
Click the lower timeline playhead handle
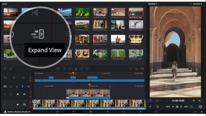(89, 85)
